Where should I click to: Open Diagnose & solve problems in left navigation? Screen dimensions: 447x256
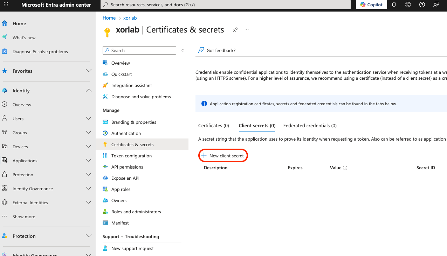coord(40,51)
